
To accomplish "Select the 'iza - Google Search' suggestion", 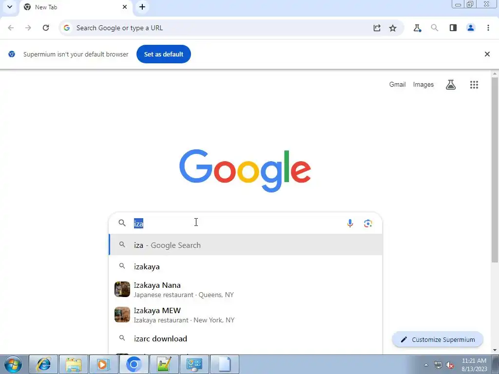I will point(246,245).
